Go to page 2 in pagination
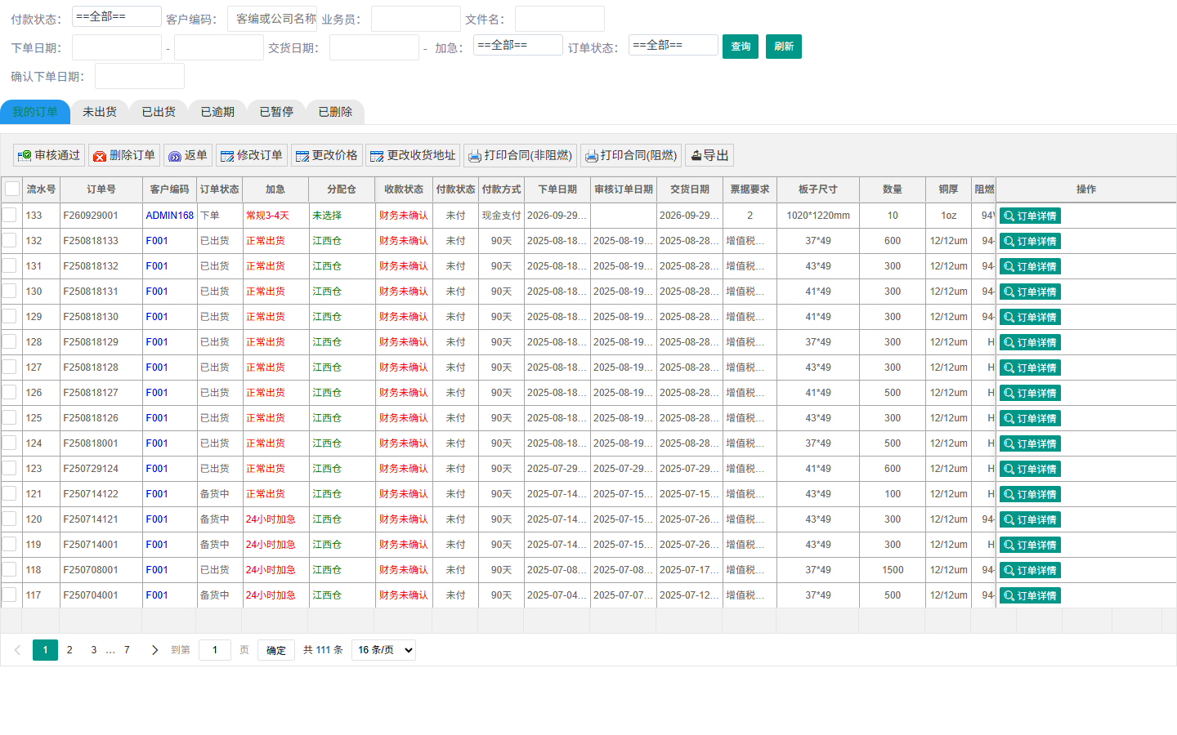The height and width of the screenshot is (735, 1177). [x=69, y=650]
